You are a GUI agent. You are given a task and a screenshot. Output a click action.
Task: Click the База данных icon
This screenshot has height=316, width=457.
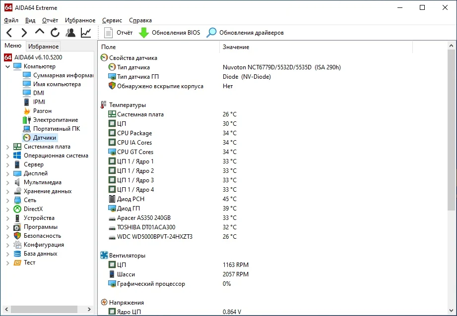(x=17, y=254)
